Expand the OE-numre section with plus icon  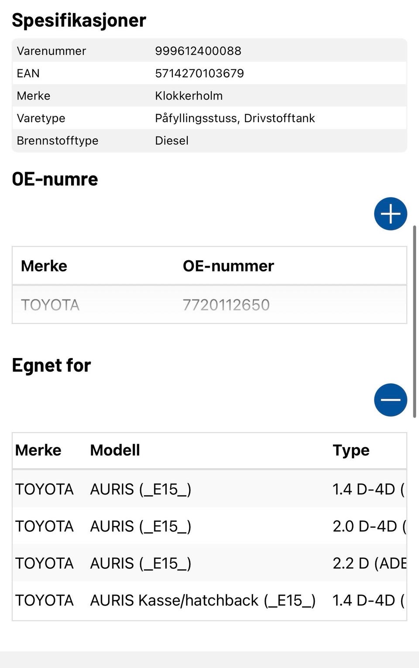click(x=390, y=214)
